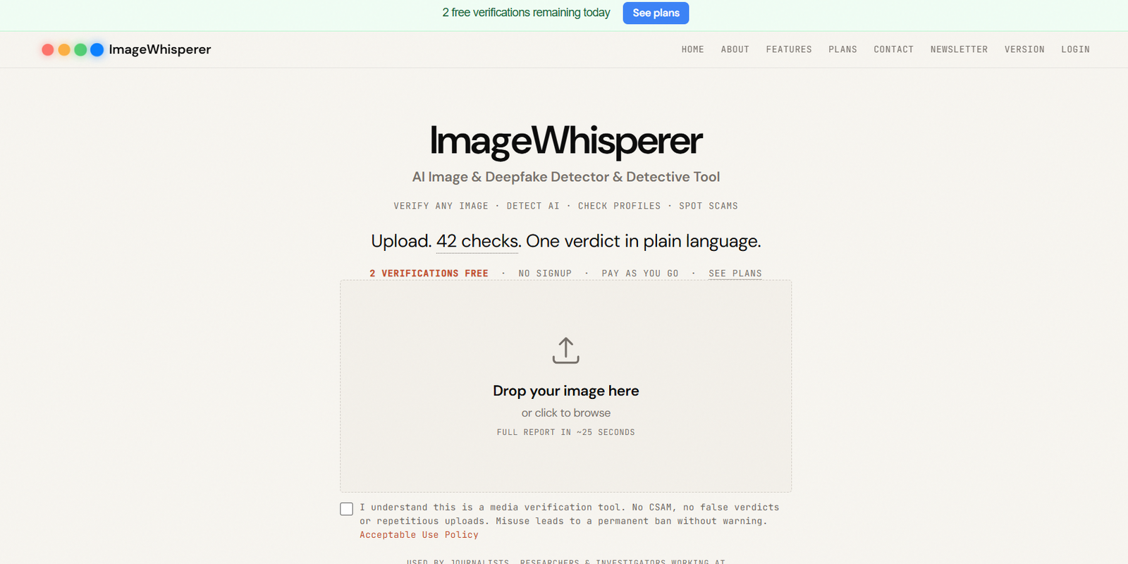1128x564 pixels.
Task: Click the Drop your image here text
Action: coord(565,391)
